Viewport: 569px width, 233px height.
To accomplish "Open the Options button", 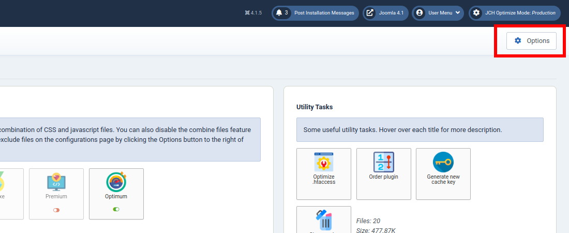I will (x=531, y=41).
